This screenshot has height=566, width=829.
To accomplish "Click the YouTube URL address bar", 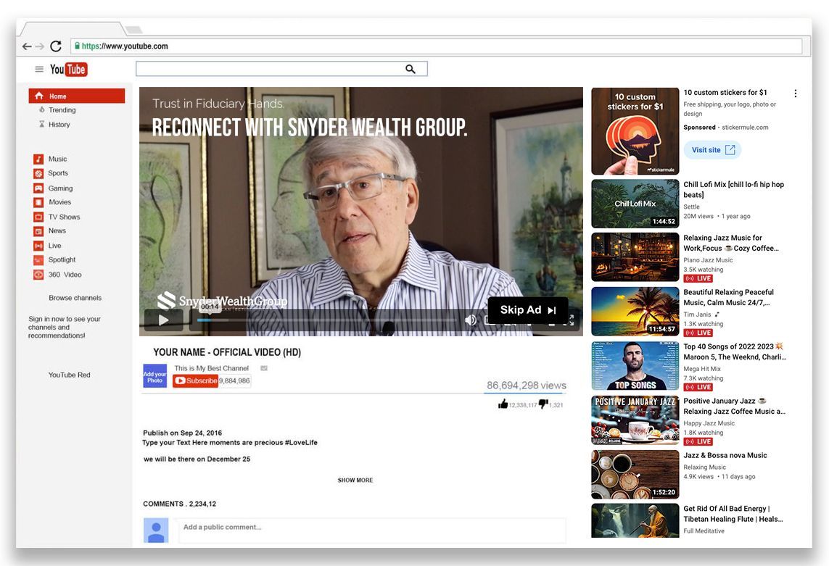I will click(437, 46).
